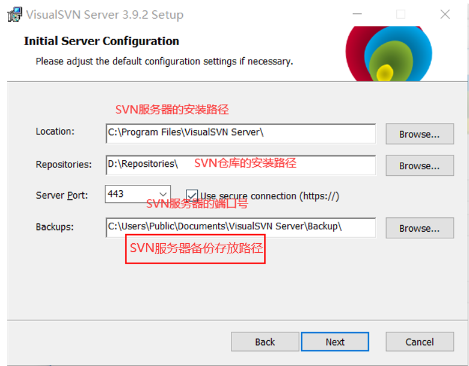Click the VisualSVN Server 3.9.2 Setup title
This screenshot has width=469, height=366.
coord(105,14)
